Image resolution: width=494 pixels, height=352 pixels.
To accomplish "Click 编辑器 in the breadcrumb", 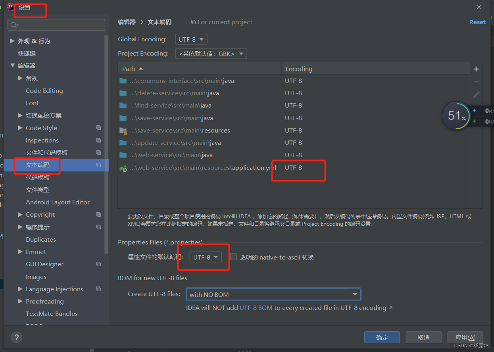I will point(127,22).
